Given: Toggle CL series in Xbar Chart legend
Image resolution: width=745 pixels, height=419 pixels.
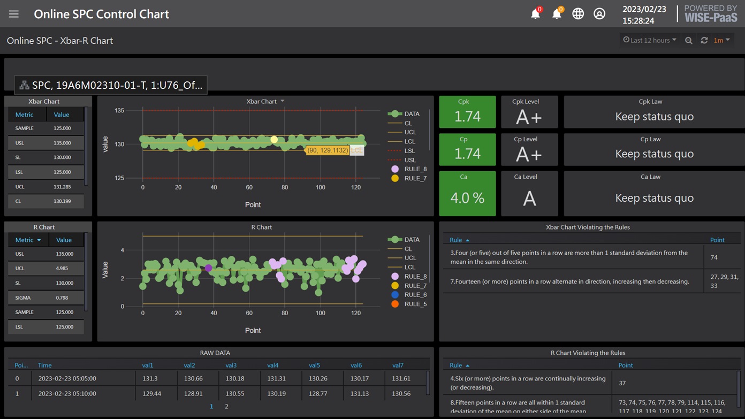Looking at the screenshot, I should [400, 123].
